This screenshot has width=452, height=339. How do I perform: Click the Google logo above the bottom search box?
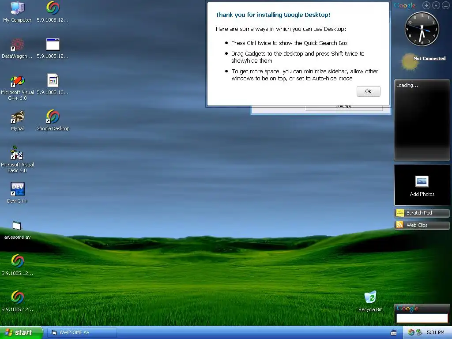(407, 308)
